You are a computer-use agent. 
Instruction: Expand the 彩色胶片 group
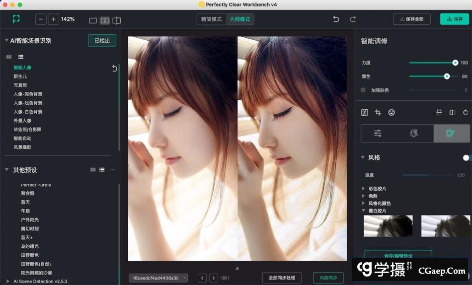pos(363,189)
